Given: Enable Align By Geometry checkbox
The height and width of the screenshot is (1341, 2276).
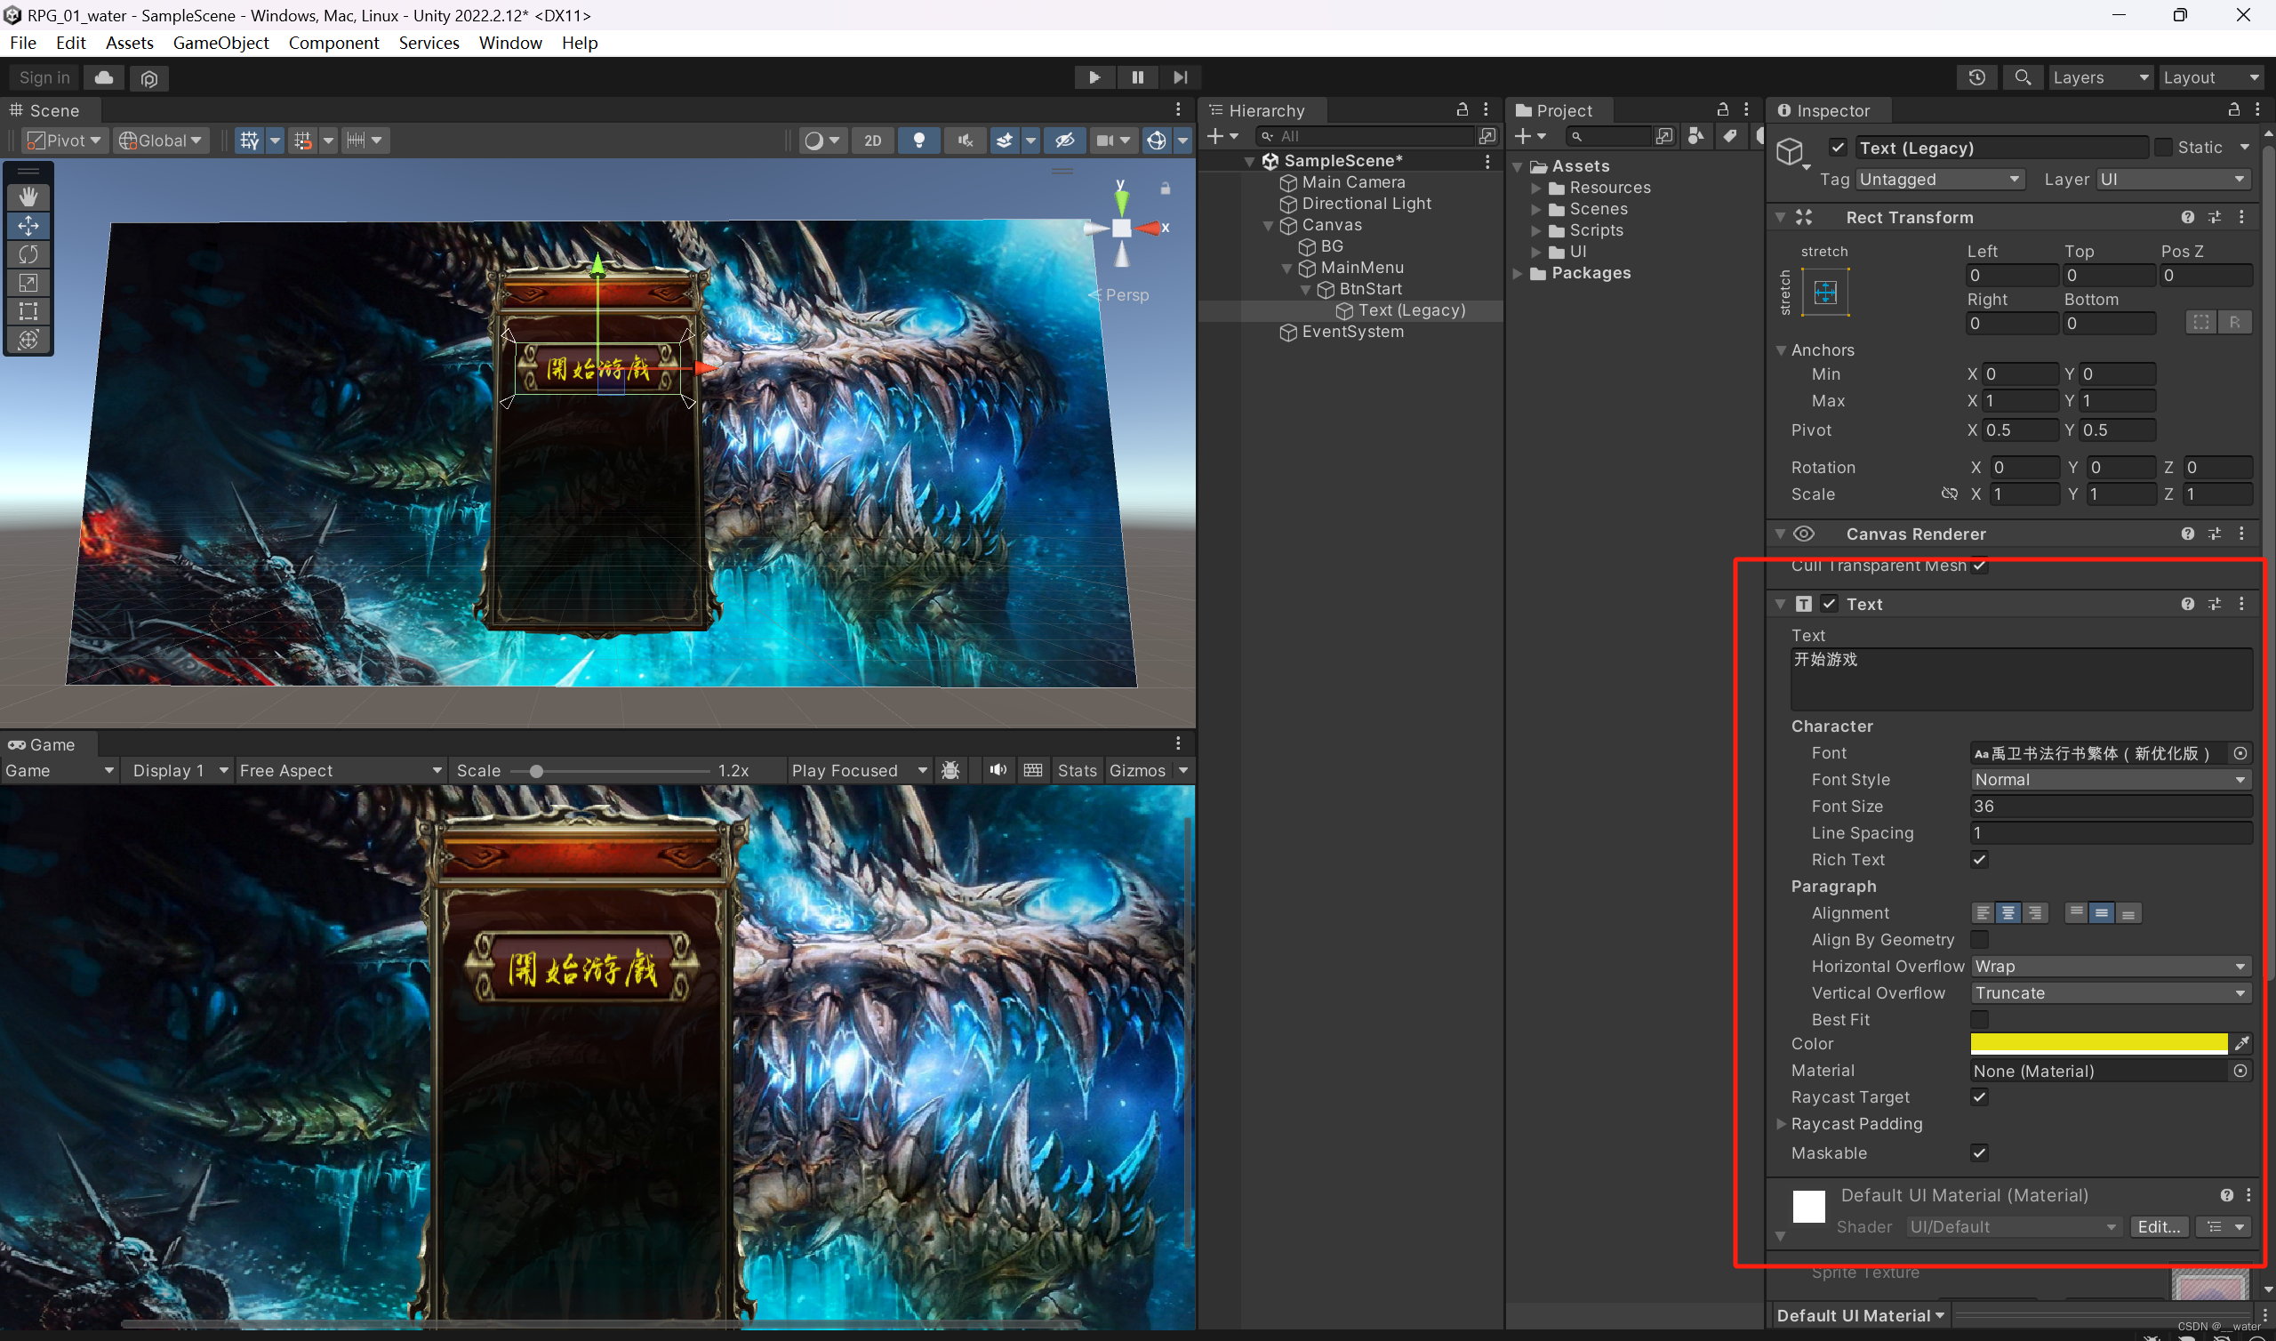Looking at the screenshot, I should tap(1979, 940).
